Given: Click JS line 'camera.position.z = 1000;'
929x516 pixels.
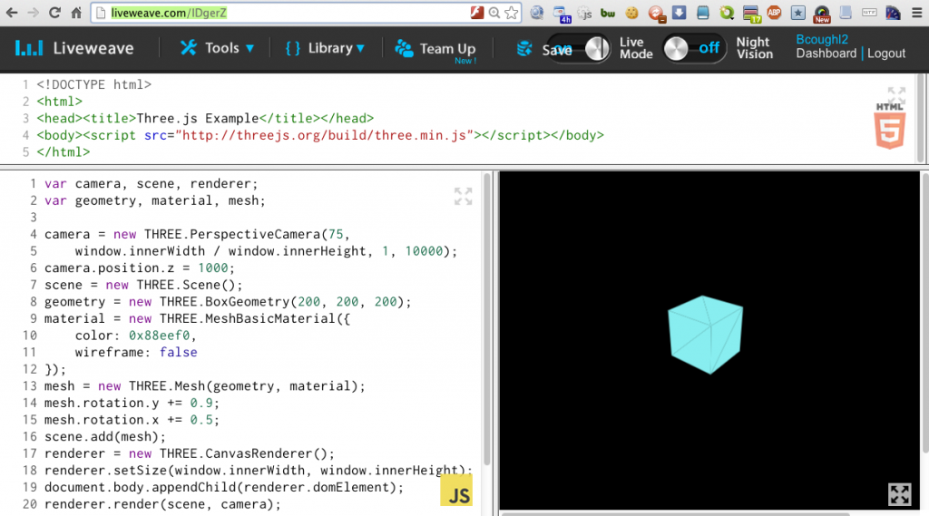Looking at the screenshot, I should pyautogui.click(x=140, y=268).
